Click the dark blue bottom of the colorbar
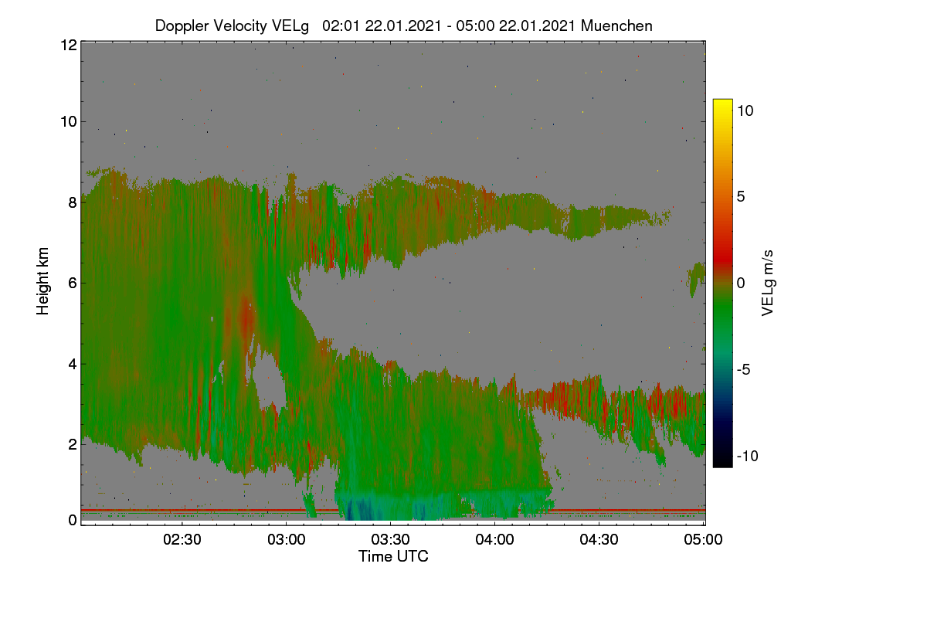 click(722, 459)
